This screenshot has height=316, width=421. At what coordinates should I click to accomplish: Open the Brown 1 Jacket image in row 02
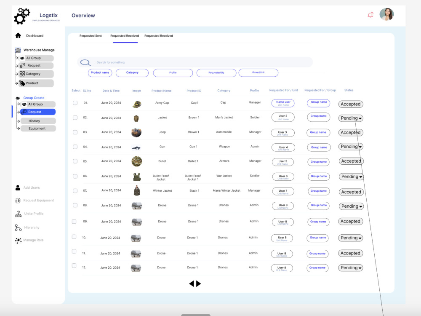pyautogui.click(x=136, y=118)
